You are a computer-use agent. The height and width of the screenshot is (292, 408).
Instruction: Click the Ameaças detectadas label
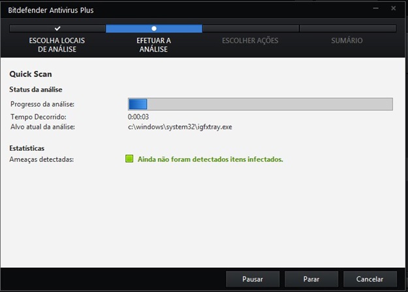42,159
